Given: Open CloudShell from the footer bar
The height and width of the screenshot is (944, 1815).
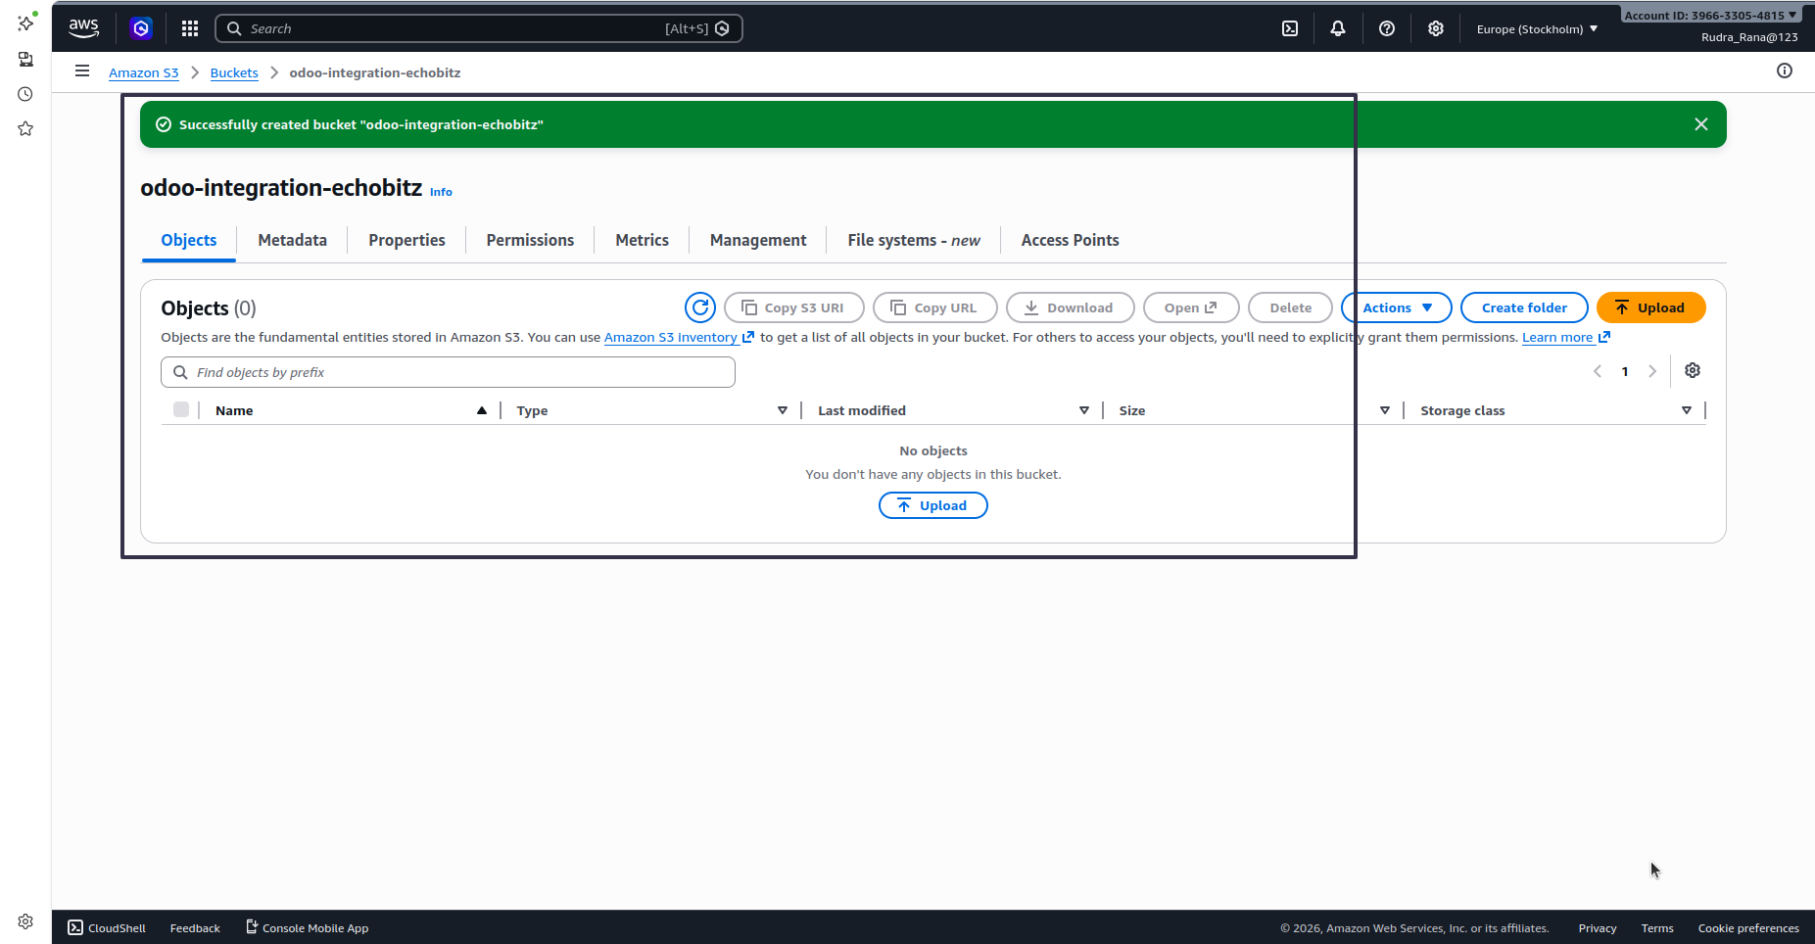Looking at the screenshot, I should pyautogui.click(x=107, y=928).
